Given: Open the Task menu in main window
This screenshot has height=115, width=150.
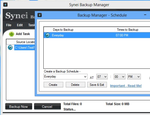Looking at the screenshot, I should click(x=32, y=25).
